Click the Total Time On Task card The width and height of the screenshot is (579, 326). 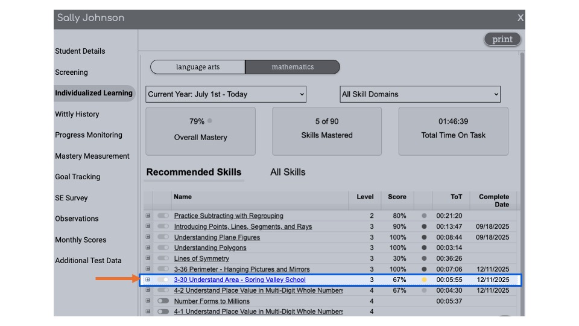(x=453, y=131)
